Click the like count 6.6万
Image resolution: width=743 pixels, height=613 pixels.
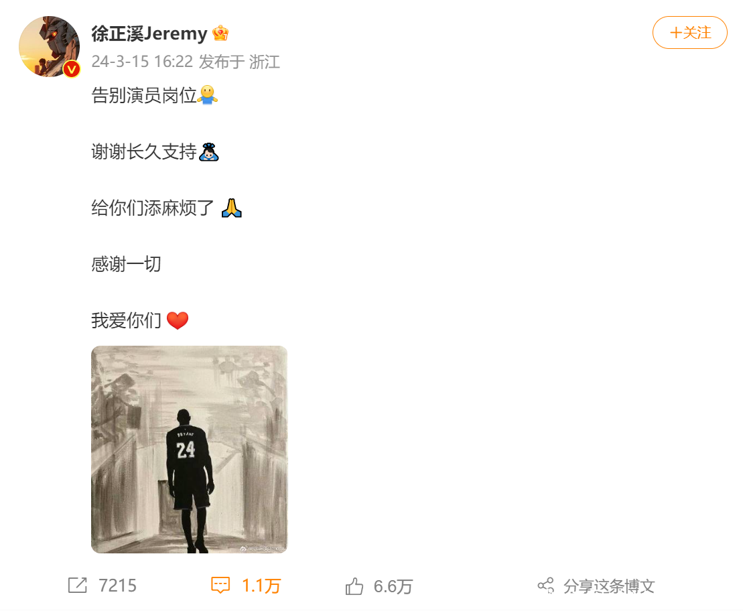[393, 586]
